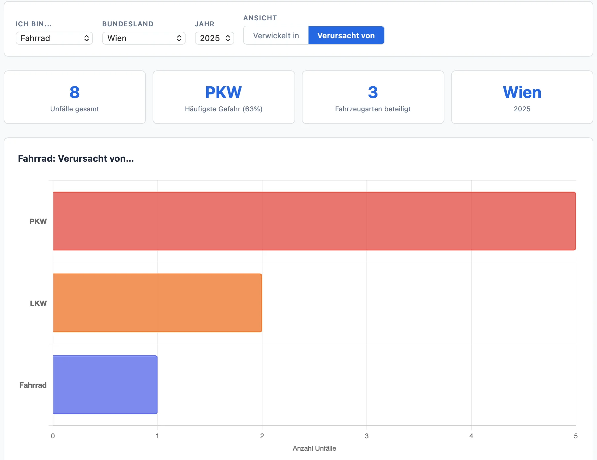The image size is (597, 460).
Task: Click the Fahrrad axis label
Action: (x=33, y=385)
